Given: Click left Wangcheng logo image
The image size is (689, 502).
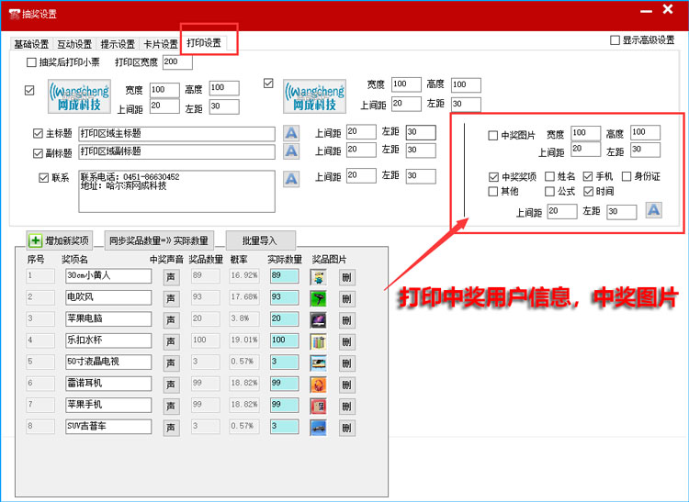Looking at the screenshot, I should [79, 95].
